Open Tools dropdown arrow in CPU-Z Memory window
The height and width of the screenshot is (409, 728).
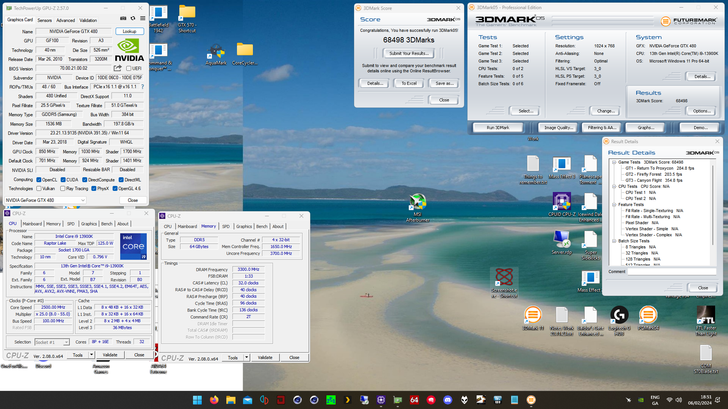[x=246, y=357]
